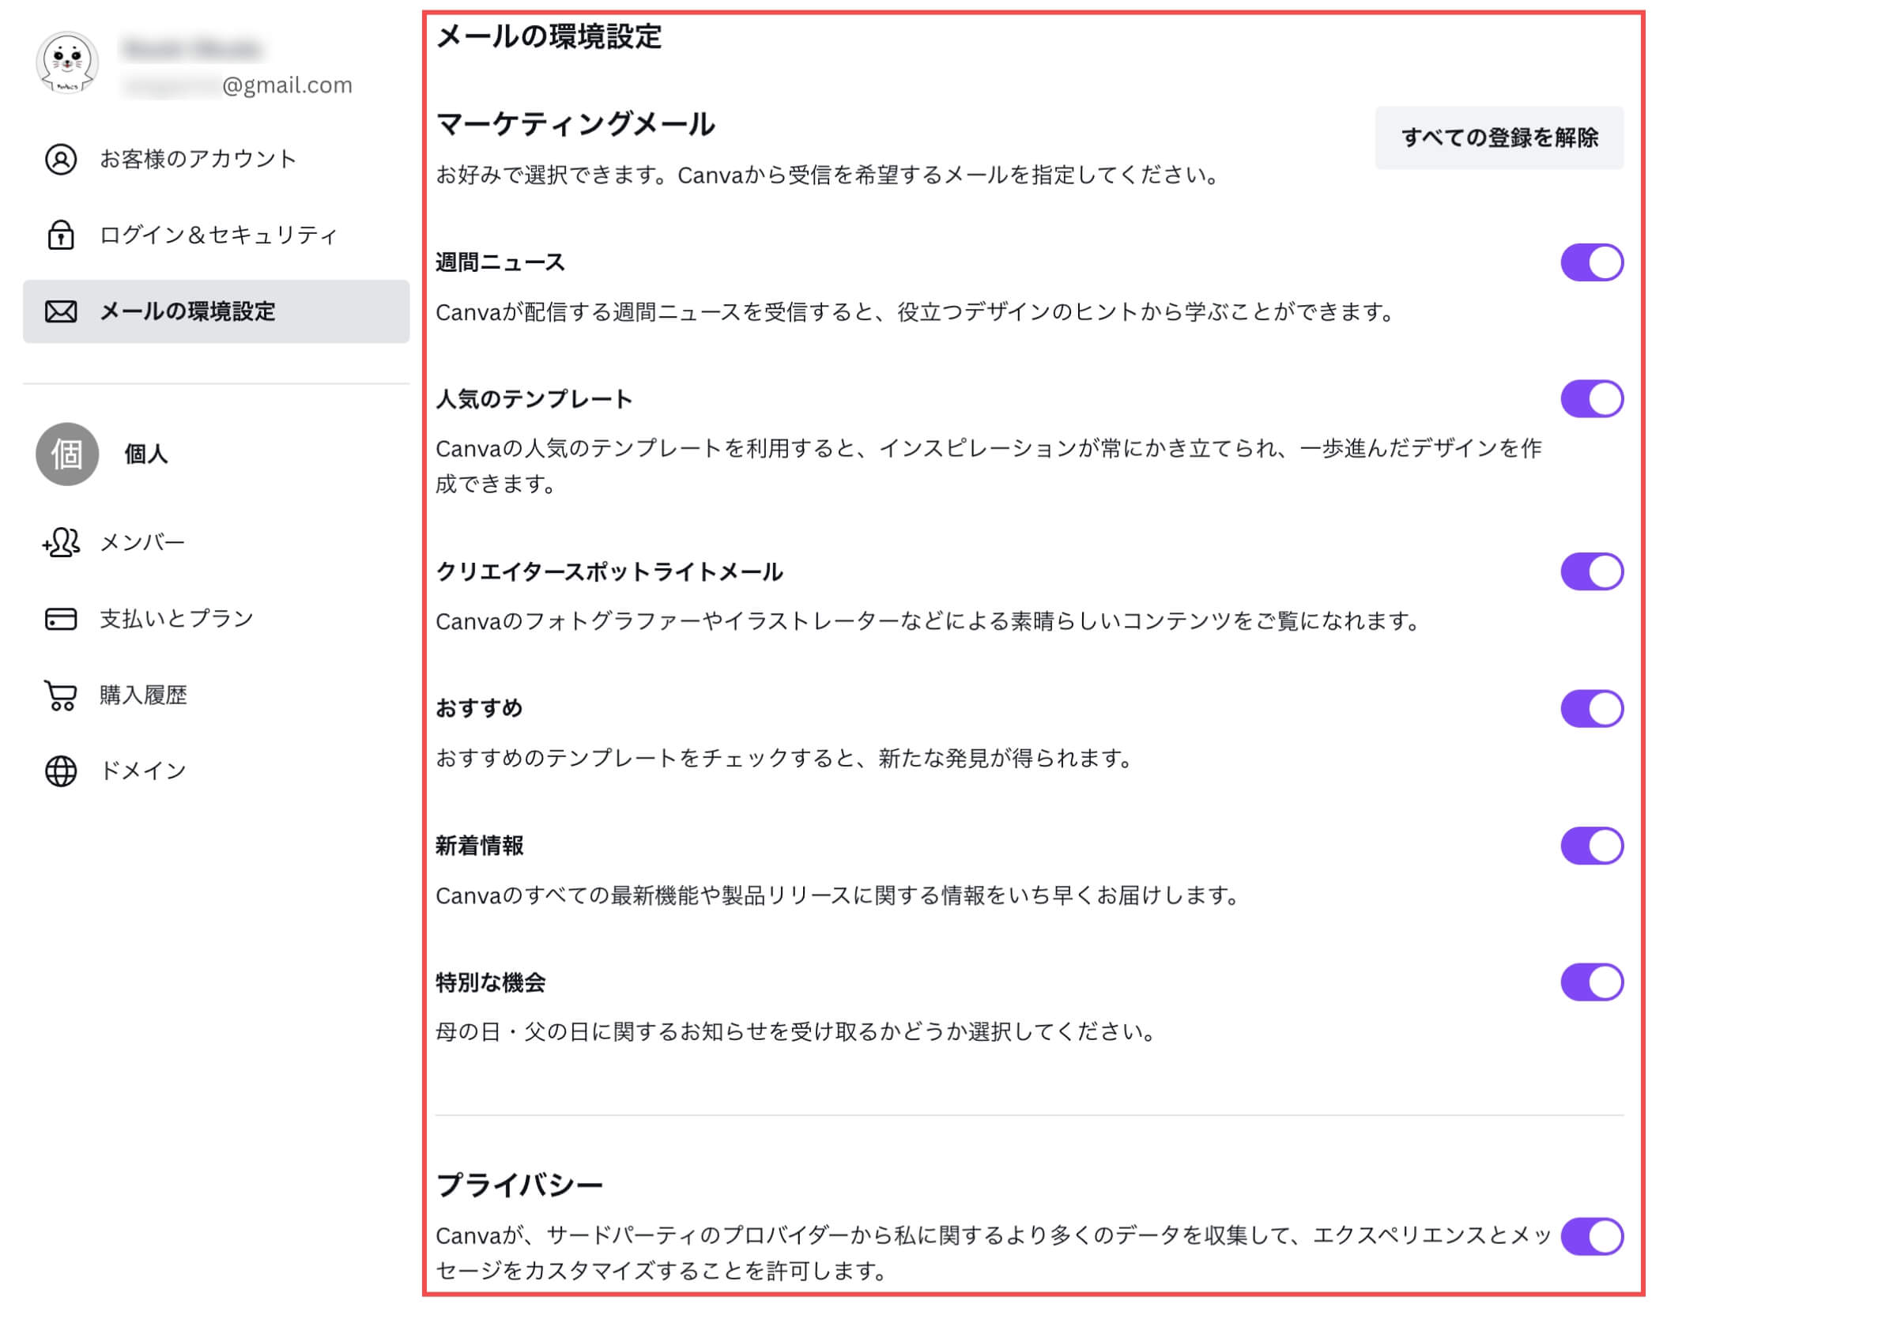Toggle クリエイタースポットライトメール switch off

(1593, 573)
